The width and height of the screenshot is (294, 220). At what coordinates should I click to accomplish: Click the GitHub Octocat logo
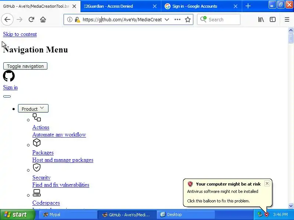pyautogui.click(x=9, y=76)
